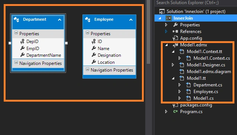This screenshot has width=237, height=135.
Task: Expand the Model1.Designer.cs node
Action: tap(173, 65)
